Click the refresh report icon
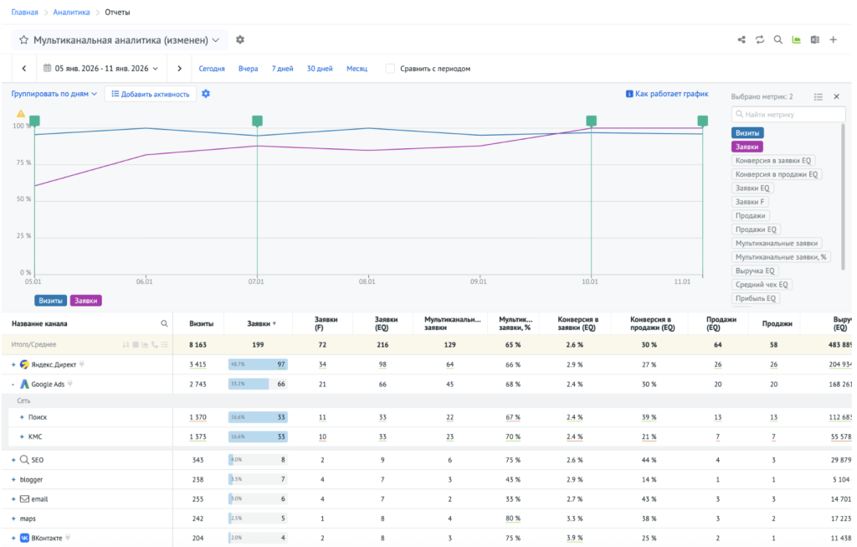 (x=760, y=40)
